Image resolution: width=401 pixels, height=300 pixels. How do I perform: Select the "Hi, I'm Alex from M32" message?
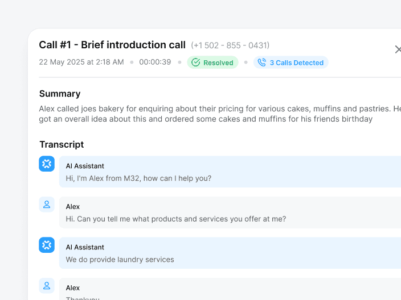click(138, 178)
